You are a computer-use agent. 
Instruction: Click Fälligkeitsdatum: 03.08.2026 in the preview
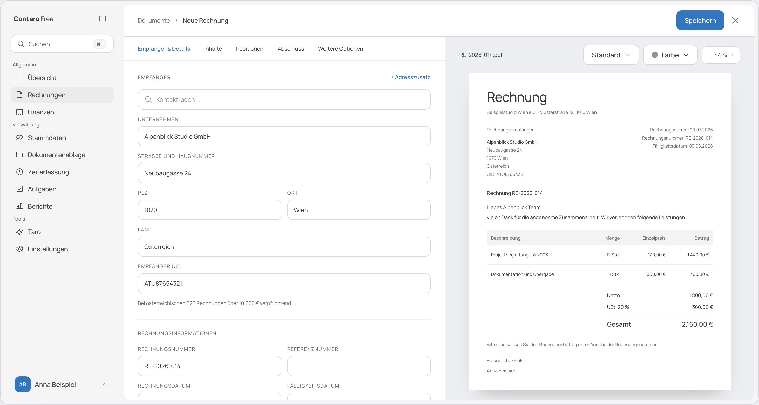pos(682,146)
